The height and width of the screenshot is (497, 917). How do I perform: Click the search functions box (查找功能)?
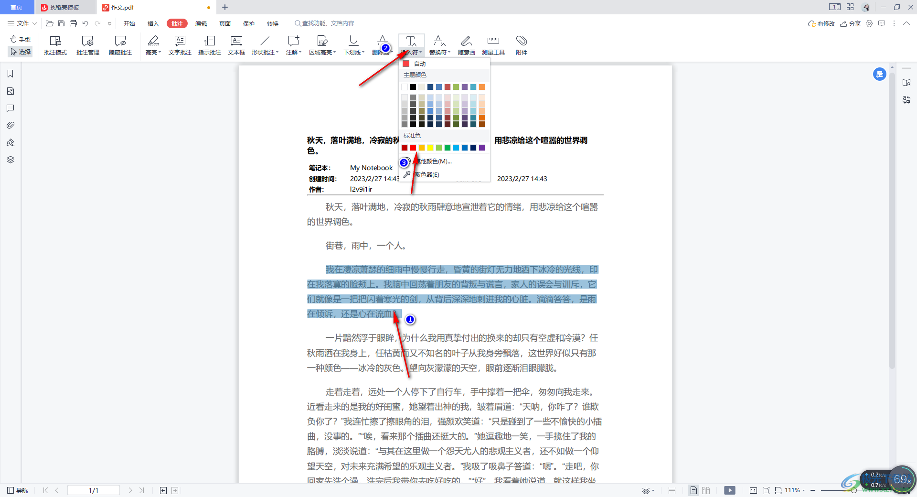tap(324, 23)
